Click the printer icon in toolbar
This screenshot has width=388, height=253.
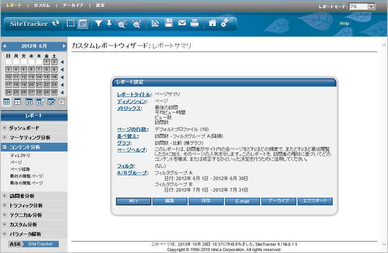[195, 24]
